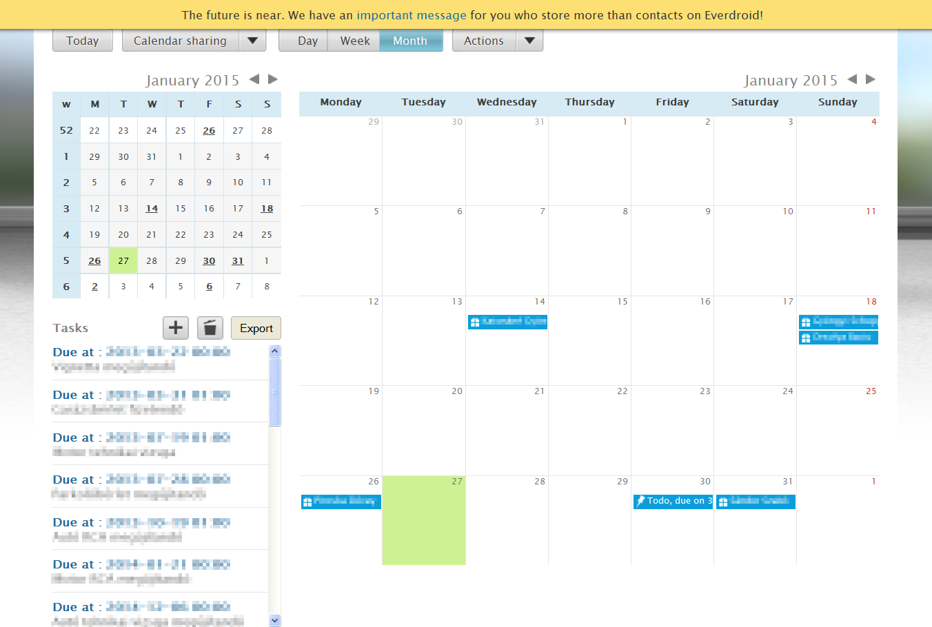Go to next month in mini calendar

point(273,79)
